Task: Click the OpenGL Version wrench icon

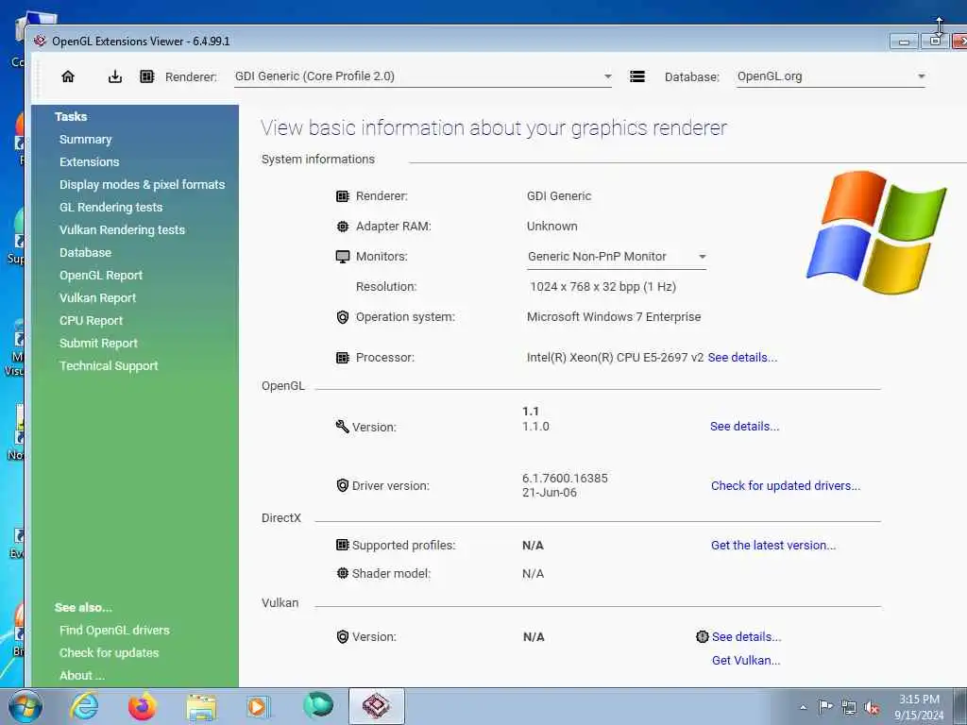Action: 342,426
